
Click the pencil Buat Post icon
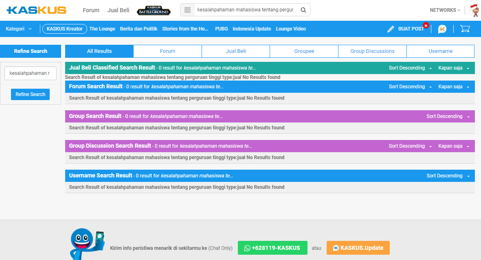[x=391, y=29]
